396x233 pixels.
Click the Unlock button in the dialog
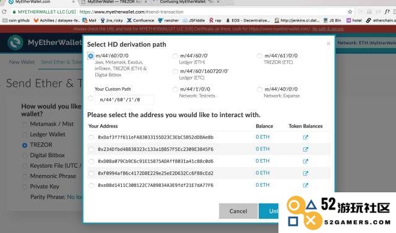[269, 211]
